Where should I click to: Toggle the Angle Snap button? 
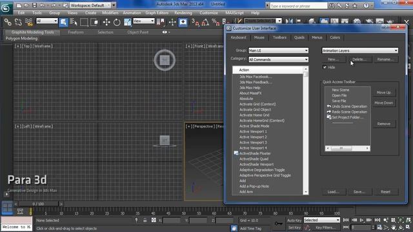coord(205,22)
